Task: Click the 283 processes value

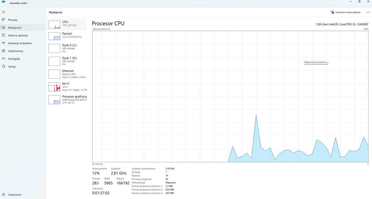Action: pos(95,183)
